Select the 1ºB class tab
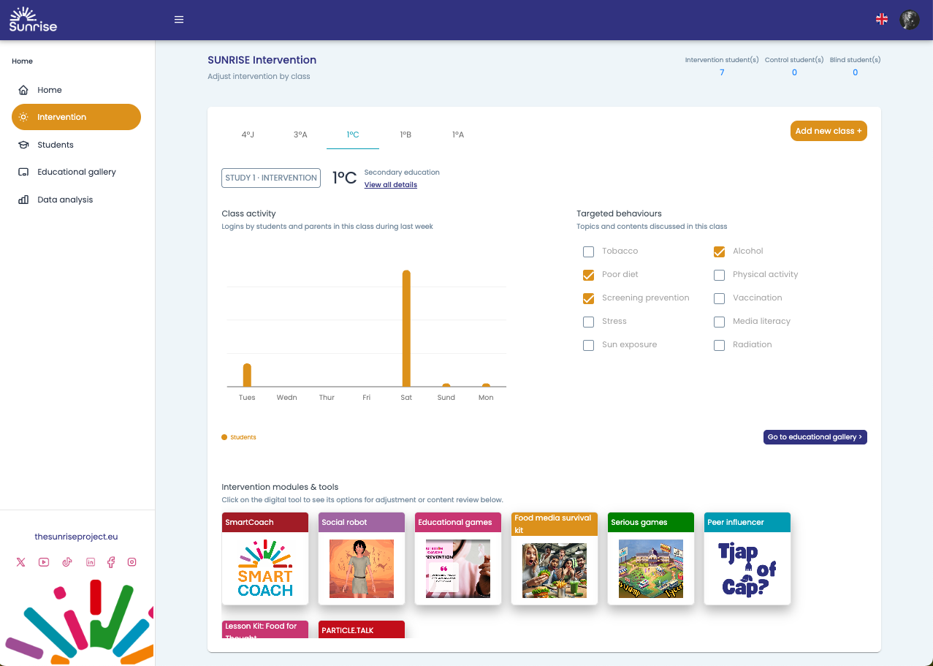The image size is (933, 666). 405,135
